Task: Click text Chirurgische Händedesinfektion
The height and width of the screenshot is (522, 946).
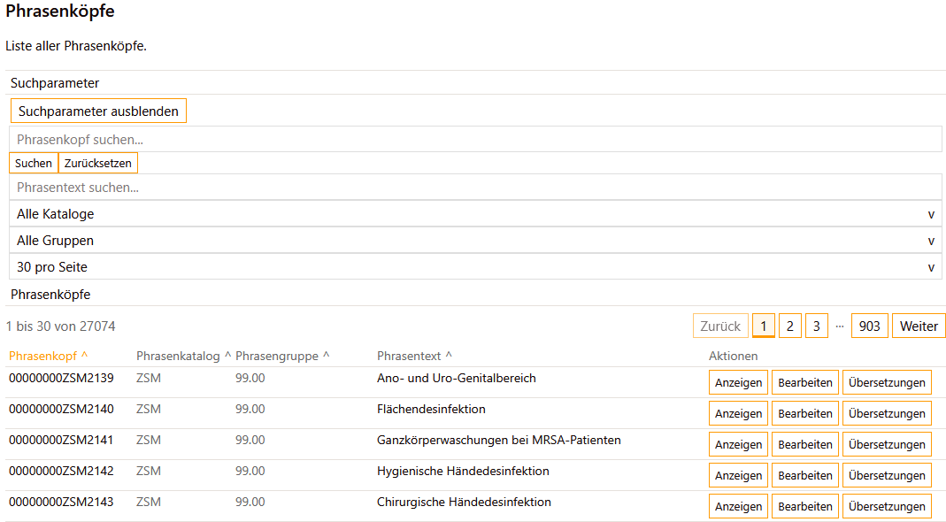Action: point(464,502)
